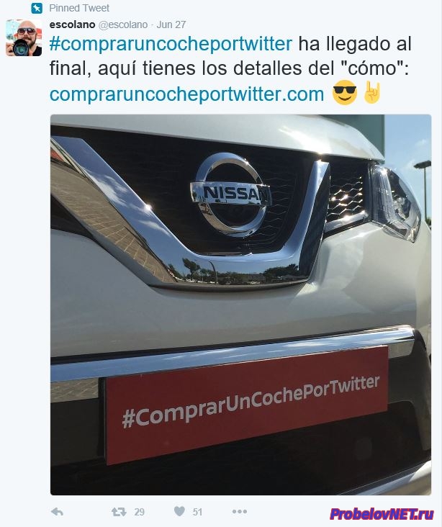Open escolano's profile avatar picture

point(24,37)
